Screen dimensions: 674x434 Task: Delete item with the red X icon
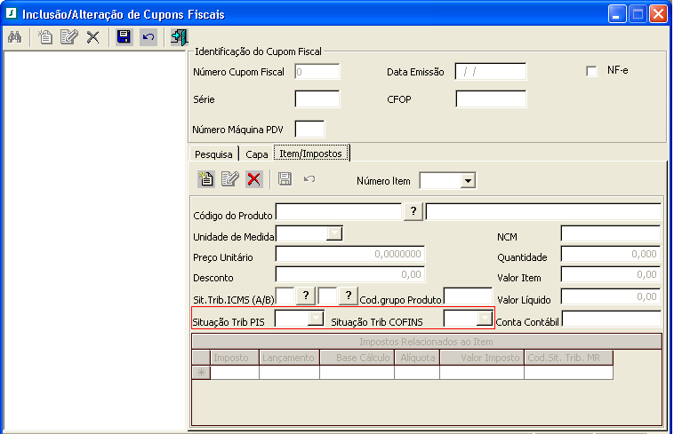253,179
